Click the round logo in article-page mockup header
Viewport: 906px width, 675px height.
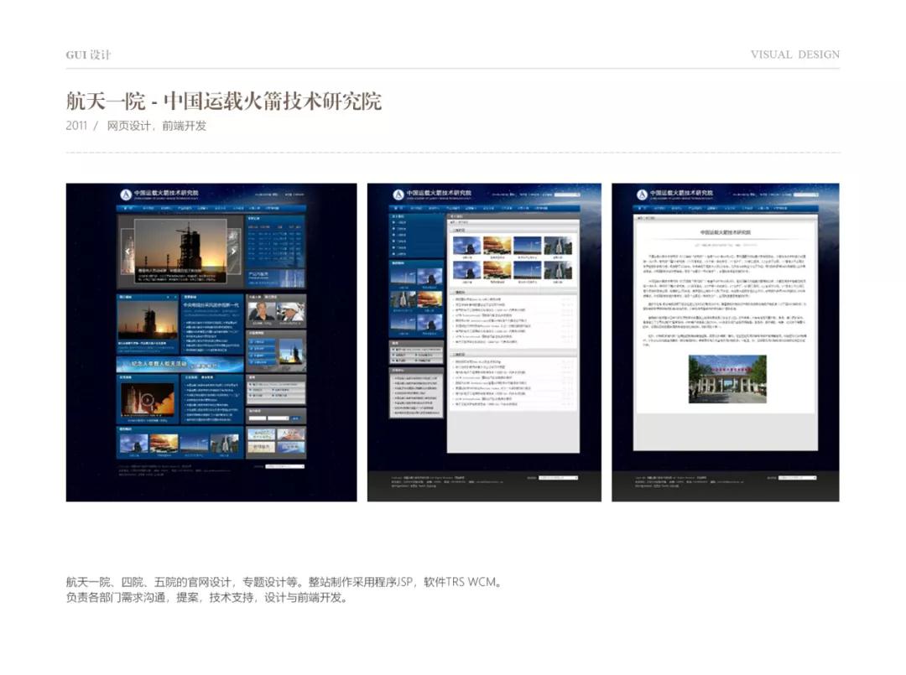[642, 195]
